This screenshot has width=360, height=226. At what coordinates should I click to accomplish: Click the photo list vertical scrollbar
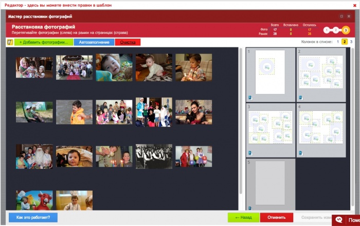(241, 120)
